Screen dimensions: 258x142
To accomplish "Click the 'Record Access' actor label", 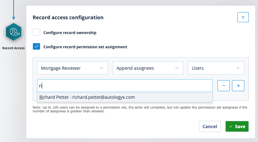I will (14, 48).
